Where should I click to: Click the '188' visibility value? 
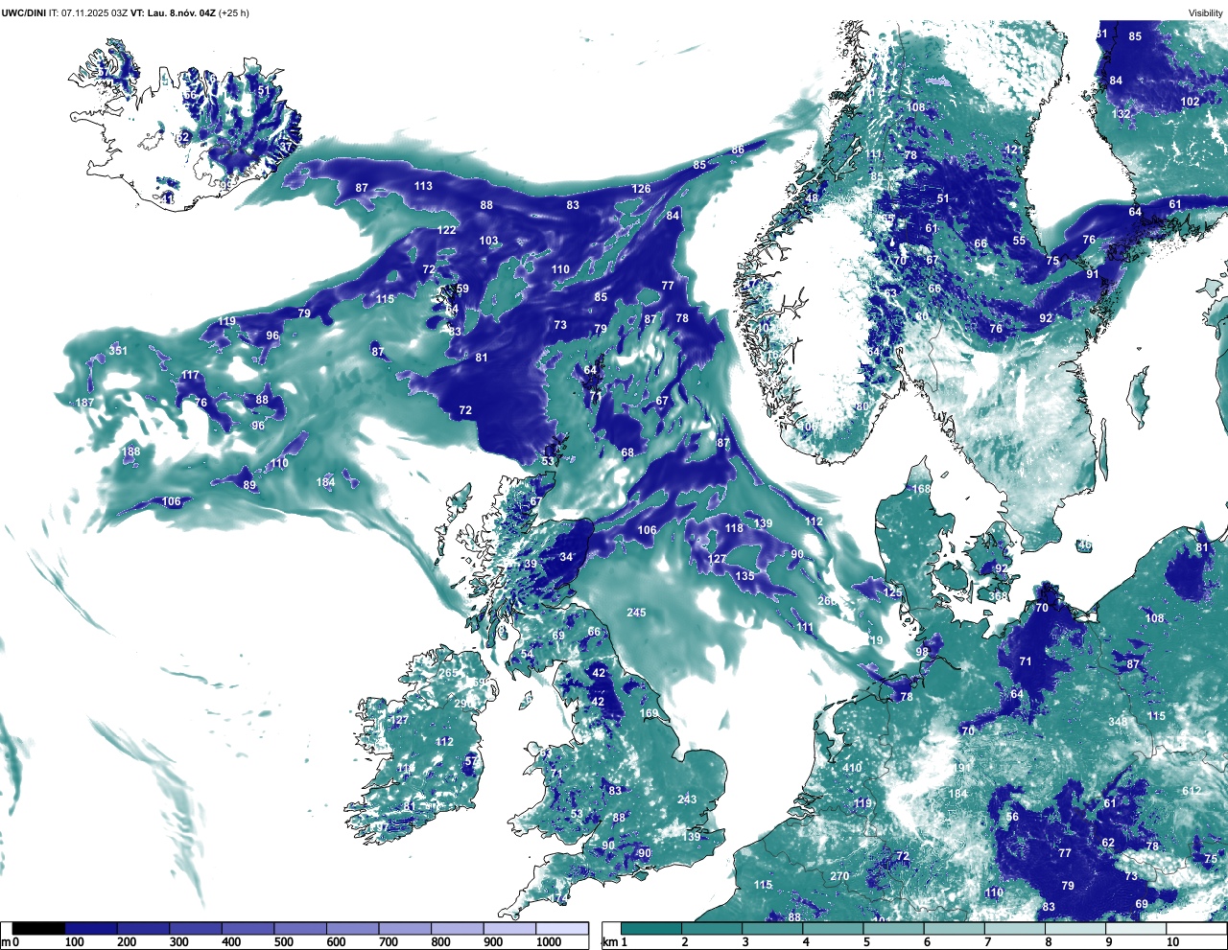point(130,452)
